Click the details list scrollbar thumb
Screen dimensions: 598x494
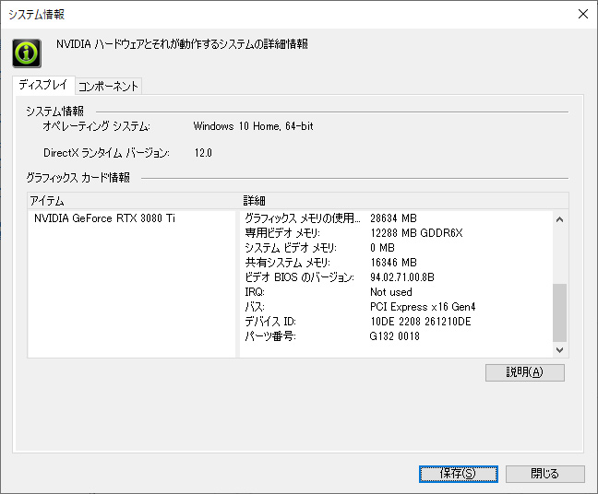pyautogui.click(x=559, y=312)
